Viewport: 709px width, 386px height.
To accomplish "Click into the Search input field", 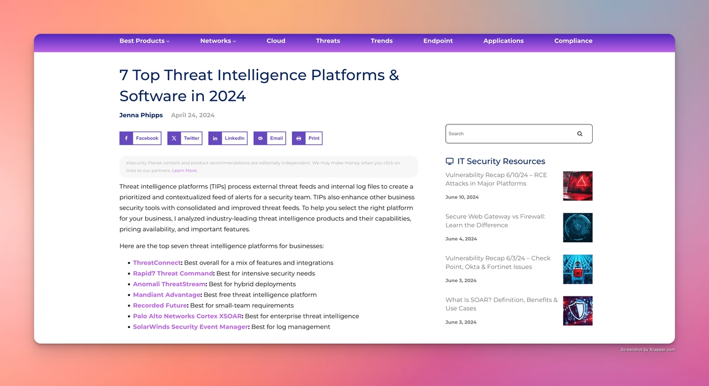I will pos(507,134).
